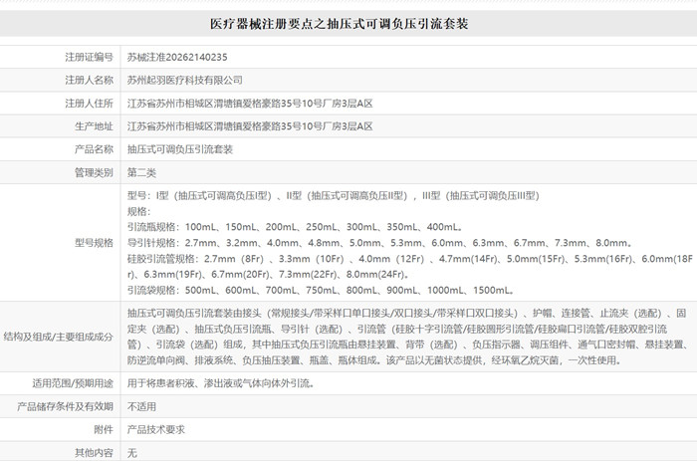Click the 引流瓶规格 line

(x=295, y=227)
